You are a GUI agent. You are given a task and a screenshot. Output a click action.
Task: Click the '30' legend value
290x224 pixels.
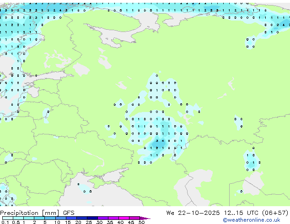pos(99,222)
